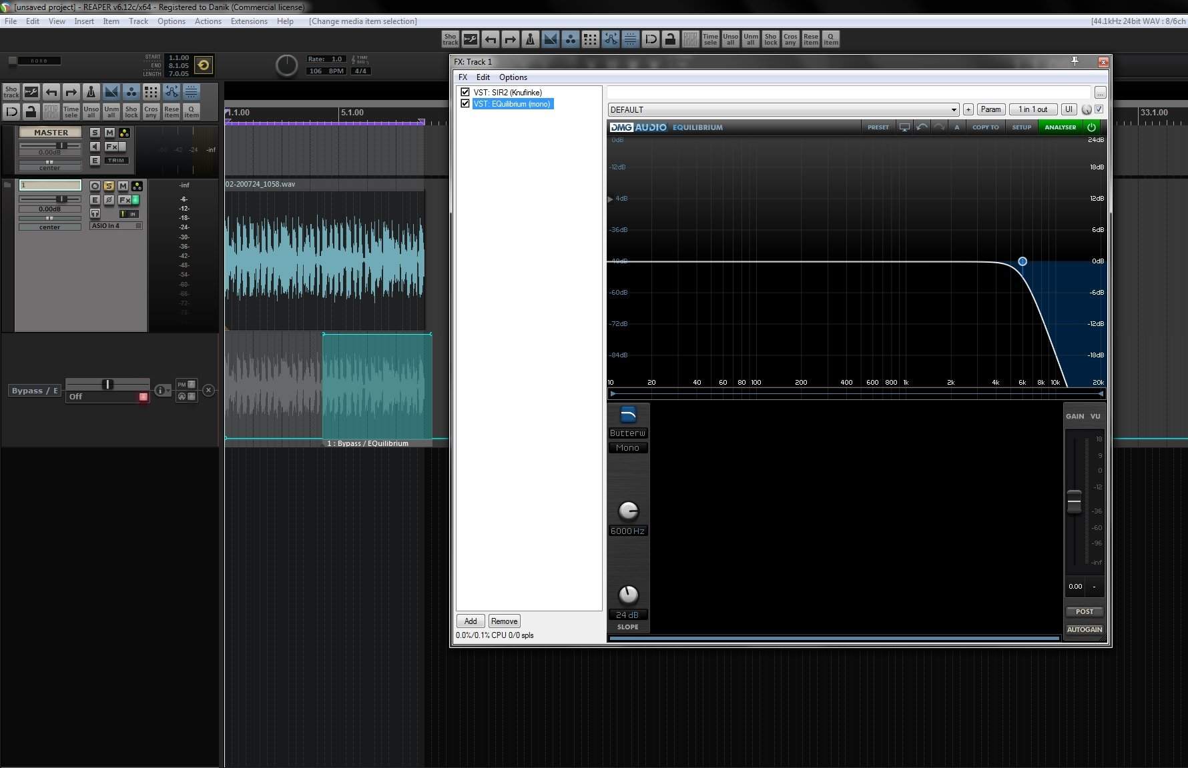Open the Extensions menu
Viewport: 1188px width, 768px height.
pyautogui.click(x=248, y=21)
